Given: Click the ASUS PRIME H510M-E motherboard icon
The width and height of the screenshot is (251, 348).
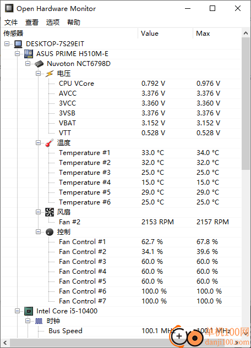Looking at the screenshot, I should tap(29, 54).
